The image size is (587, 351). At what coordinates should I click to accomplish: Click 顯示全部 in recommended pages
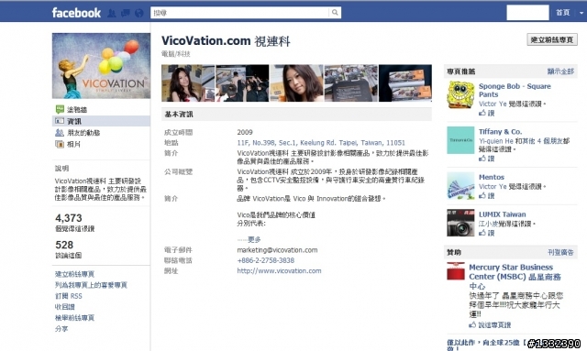click(x=560, y=71)
